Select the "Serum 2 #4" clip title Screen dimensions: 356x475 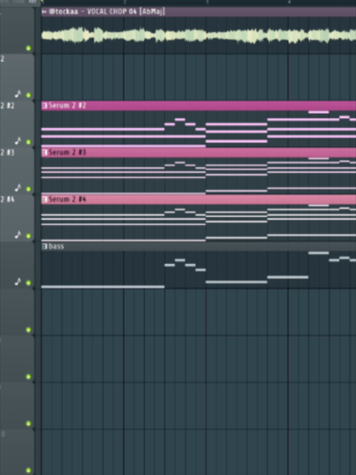pos(67,199)
